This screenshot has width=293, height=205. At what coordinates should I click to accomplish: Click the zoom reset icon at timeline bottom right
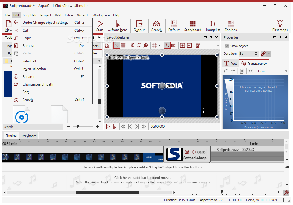click(286, 192)
